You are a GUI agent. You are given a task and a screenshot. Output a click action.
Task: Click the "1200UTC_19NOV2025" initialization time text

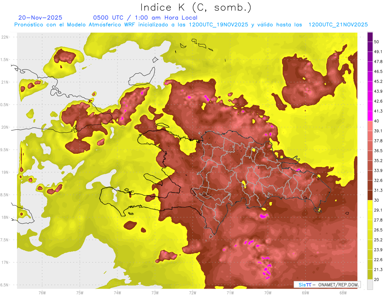218,25
